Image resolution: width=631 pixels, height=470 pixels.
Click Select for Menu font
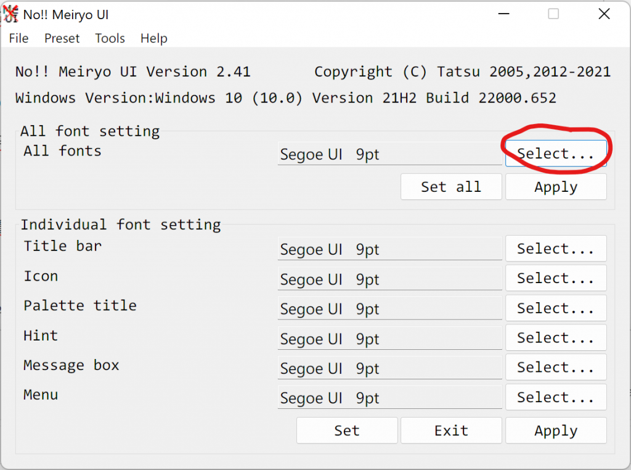coord(556,397)
